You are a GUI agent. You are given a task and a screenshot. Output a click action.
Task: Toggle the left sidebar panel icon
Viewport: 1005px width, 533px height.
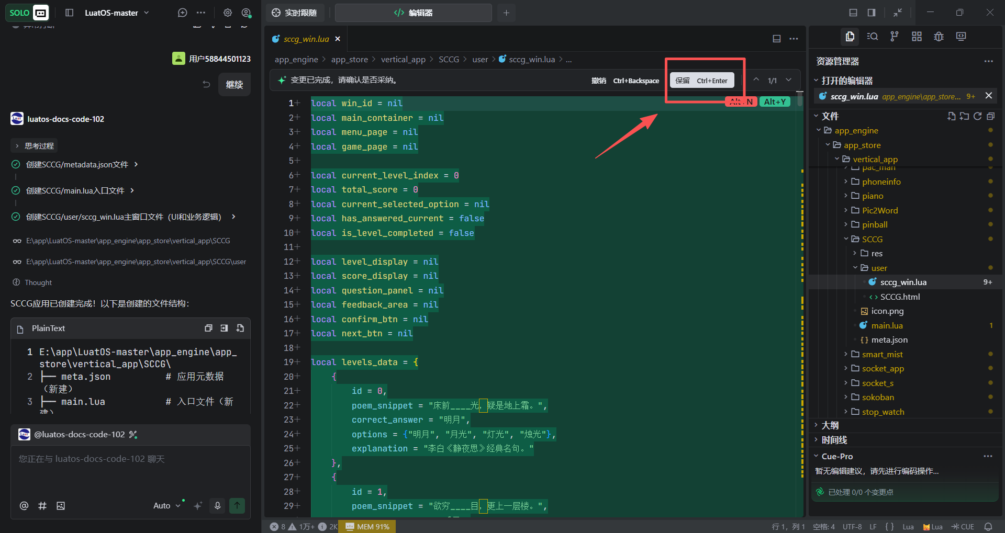tap(69, 13)
